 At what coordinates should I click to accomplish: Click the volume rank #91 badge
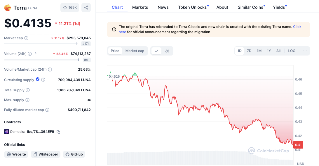tap(87, 60)
